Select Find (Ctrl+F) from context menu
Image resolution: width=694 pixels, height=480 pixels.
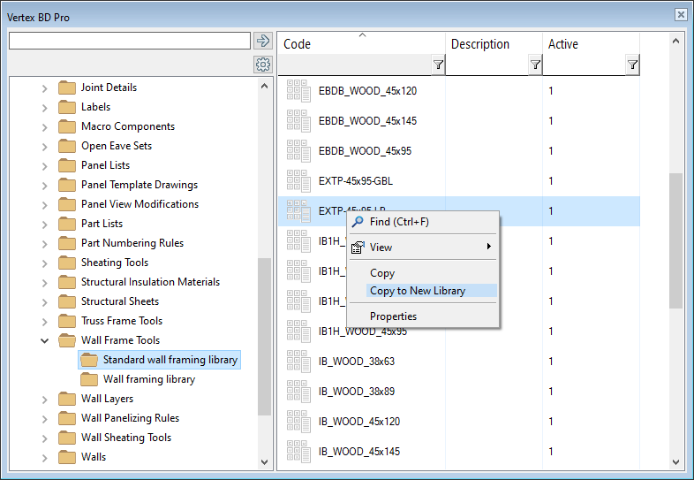click(399, 222)
